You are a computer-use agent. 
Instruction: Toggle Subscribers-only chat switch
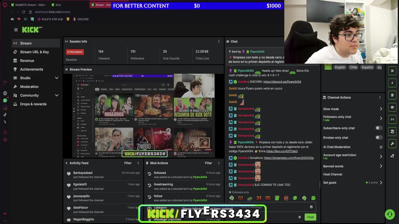coord(378,128)
